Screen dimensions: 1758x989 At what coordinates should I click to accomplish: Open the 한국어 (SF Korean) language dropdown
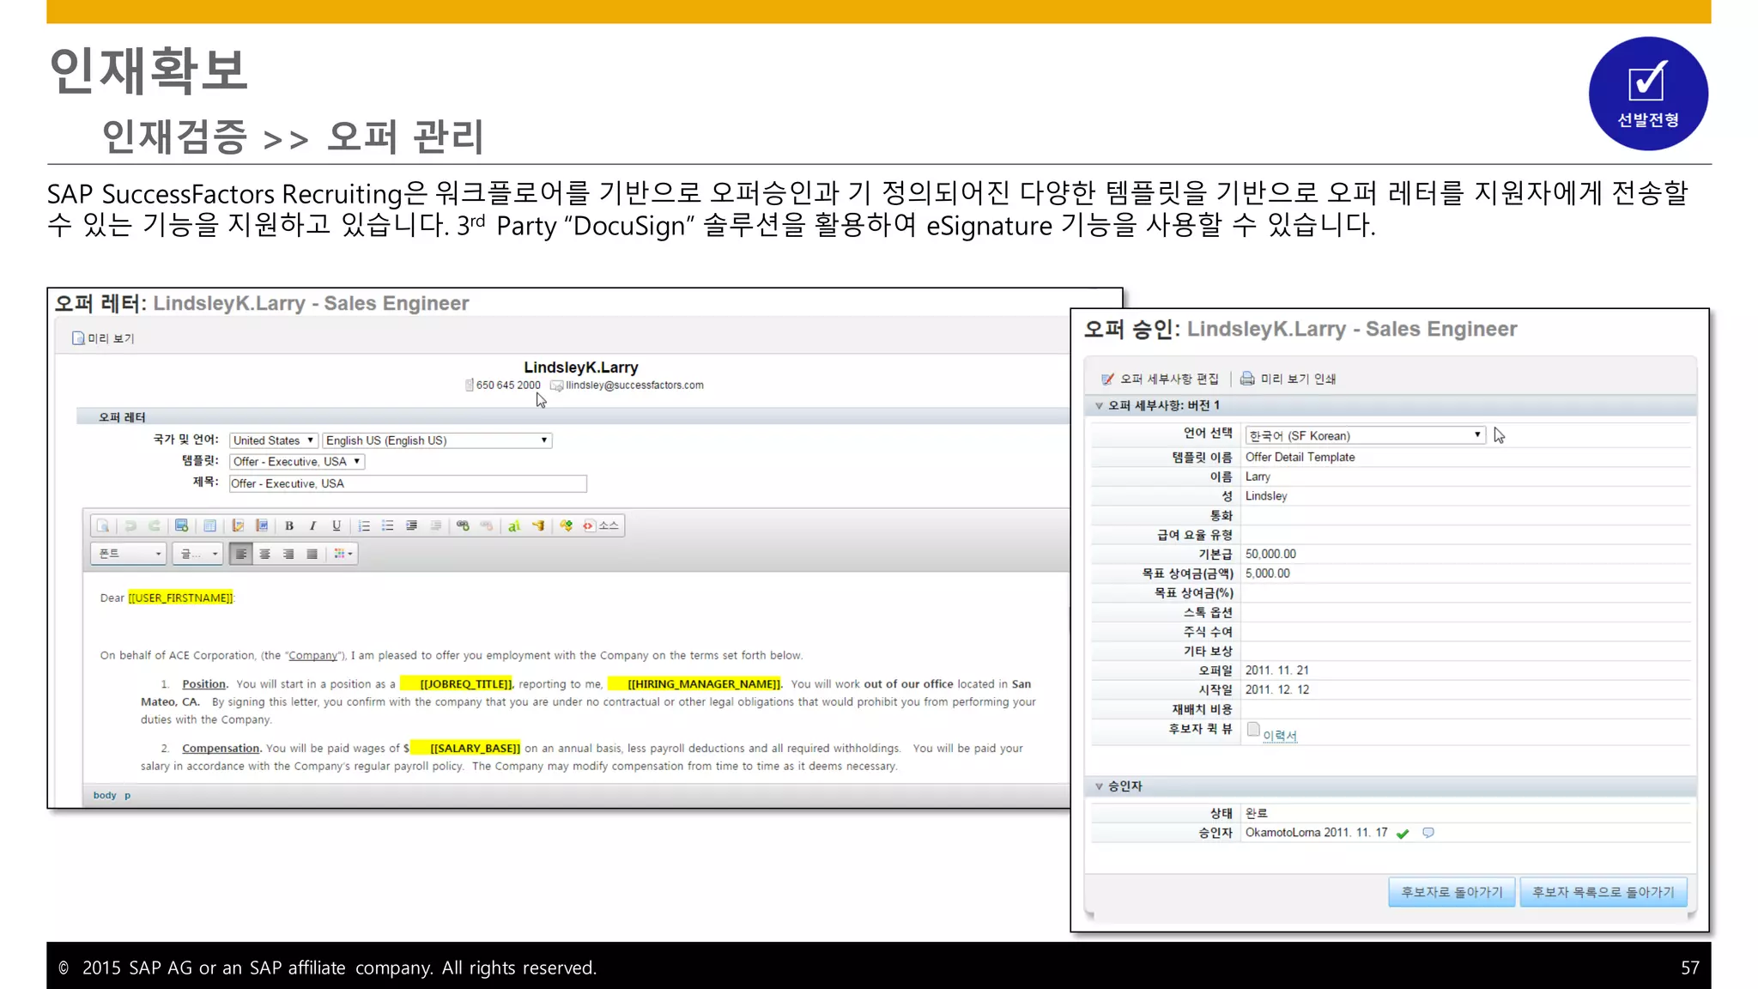point(1365,436)
